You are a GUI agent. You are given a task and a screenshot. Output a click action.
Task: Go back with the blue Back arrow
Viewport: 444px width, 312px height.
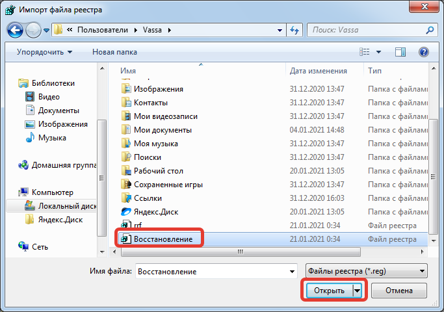click(15, 30)
